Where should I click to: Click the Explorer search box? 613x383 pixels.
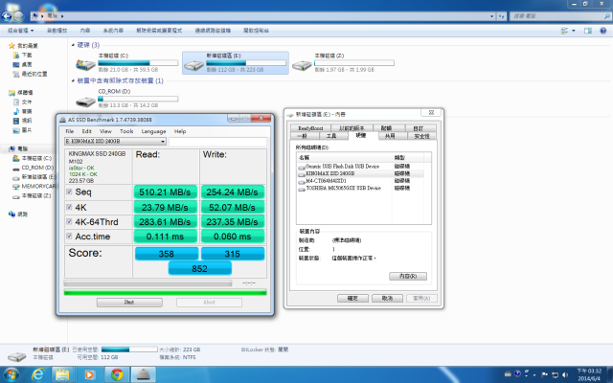coord(559,16)
